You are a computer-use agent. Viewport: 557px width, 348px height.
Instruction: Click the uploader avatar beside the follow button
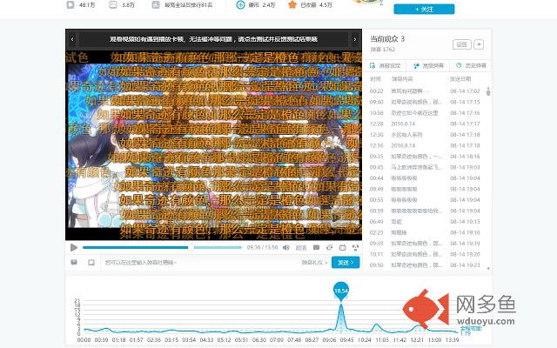[x=366, y=2]
